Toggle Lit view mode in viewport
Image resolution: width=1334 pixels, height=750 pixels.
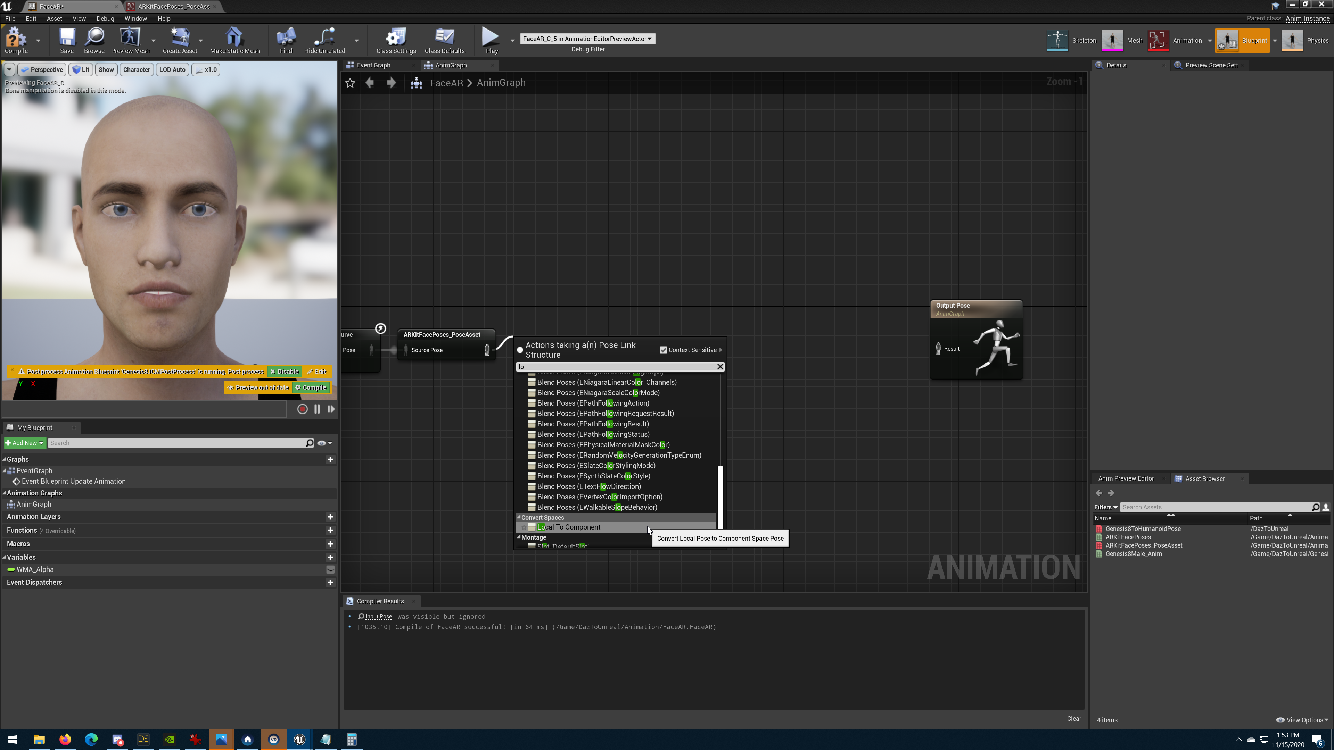click(81, 70)
